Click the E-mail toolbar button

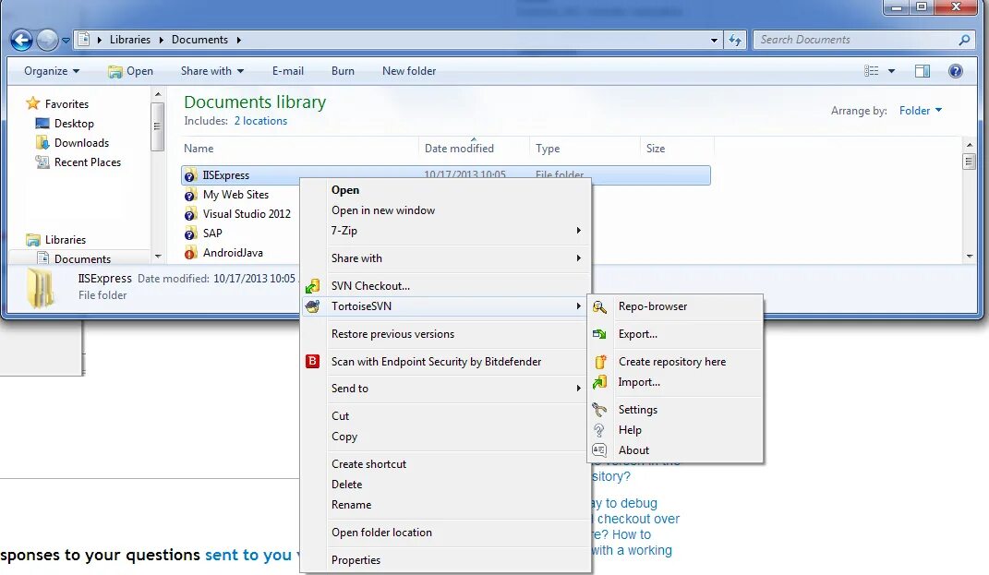coord(287,71)
